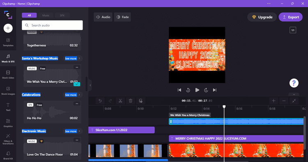Expand Electronic Music category chevron
The height and width of the screenshot is (162, 308).
click(79, 131)
